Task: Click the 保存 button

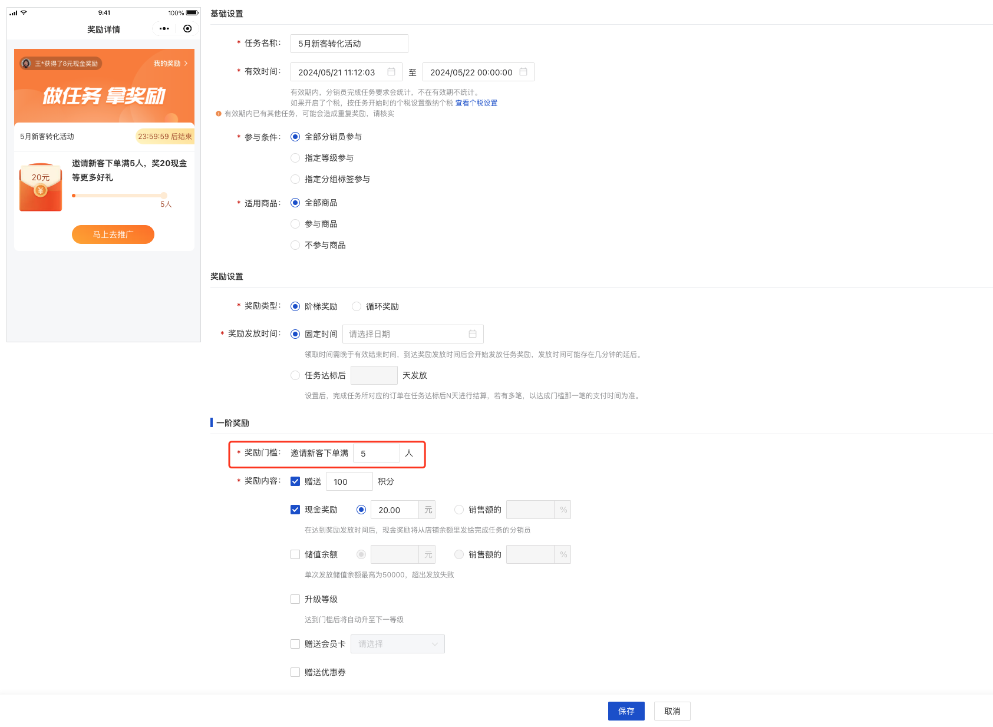Action: (x=626, y=711)
